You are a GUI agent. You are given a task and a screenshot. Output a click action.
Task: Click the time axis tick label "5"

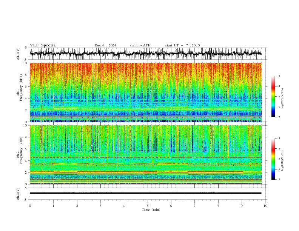pyautogui.click(x=148, y=206)
